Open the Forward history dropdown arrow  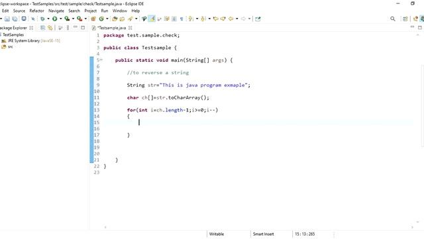coord(249,19)
